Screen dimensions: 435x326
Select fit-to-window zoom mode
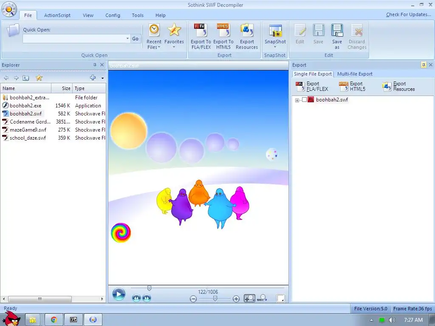coord(249,298)
